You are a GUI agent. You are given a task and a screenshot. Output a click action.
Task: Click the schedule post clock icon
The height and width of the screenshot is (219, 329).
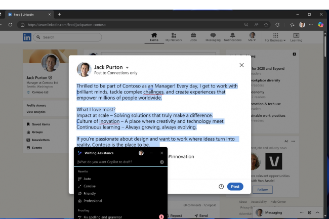coord(221,187)
